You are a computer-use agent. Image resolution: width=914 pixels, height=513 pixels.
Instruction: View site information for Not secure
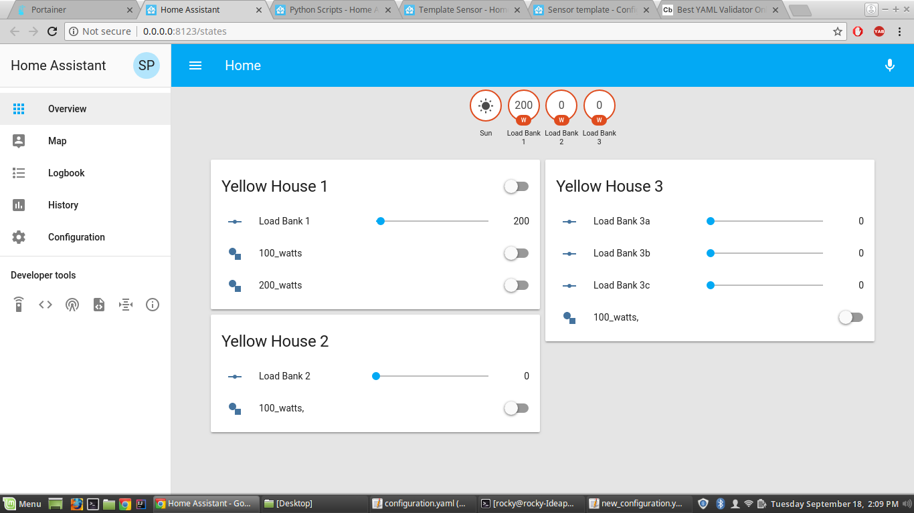pos(101,31)
